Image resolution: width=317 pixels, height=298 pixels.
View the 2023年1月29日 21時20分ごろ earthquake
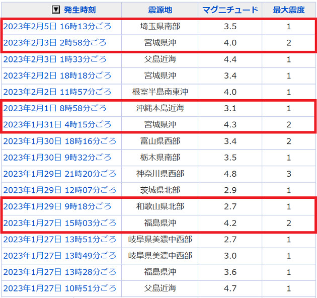tap(59, 174)
